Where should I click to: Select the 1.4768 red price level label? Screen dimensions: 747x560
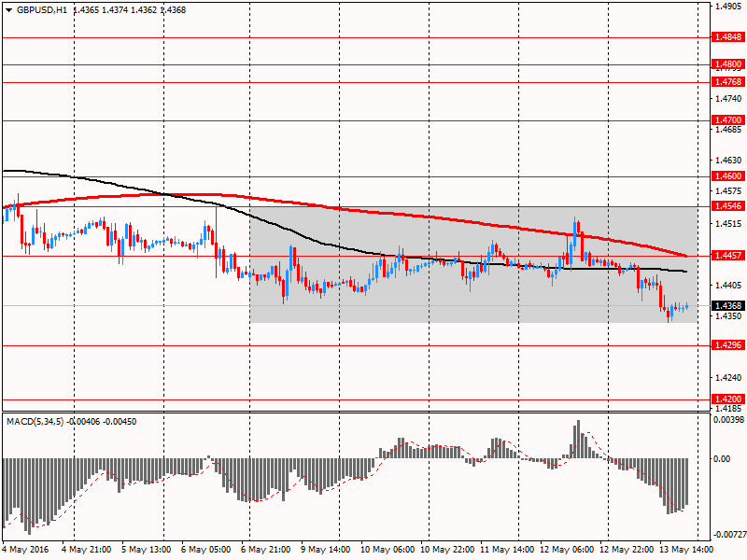(x=727, y=82)
